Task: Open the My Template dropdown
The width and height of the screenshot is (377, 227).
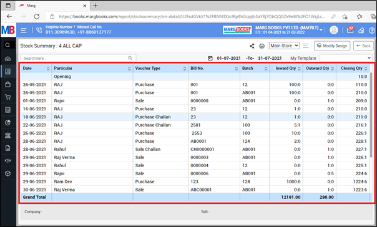Action: [346, 58]
